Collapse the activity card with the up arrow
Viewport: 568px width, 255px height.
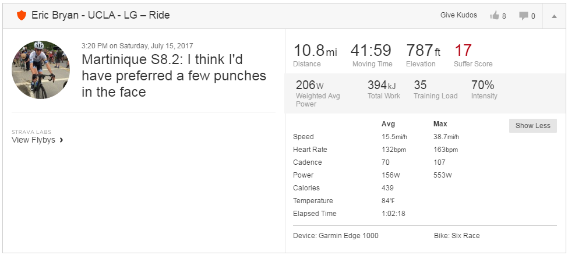[554, 16]
